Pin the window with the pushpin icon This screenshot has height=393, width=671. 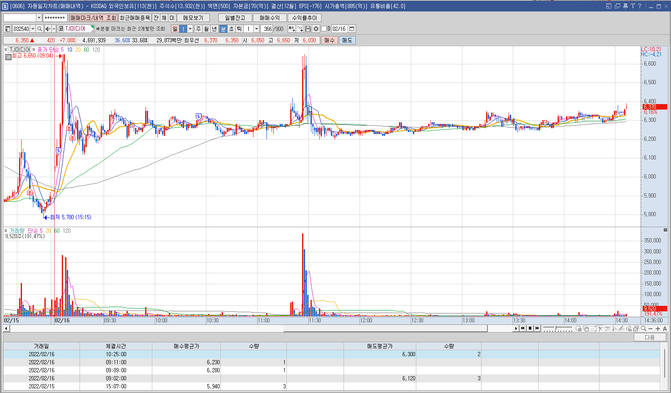point(625,6)
